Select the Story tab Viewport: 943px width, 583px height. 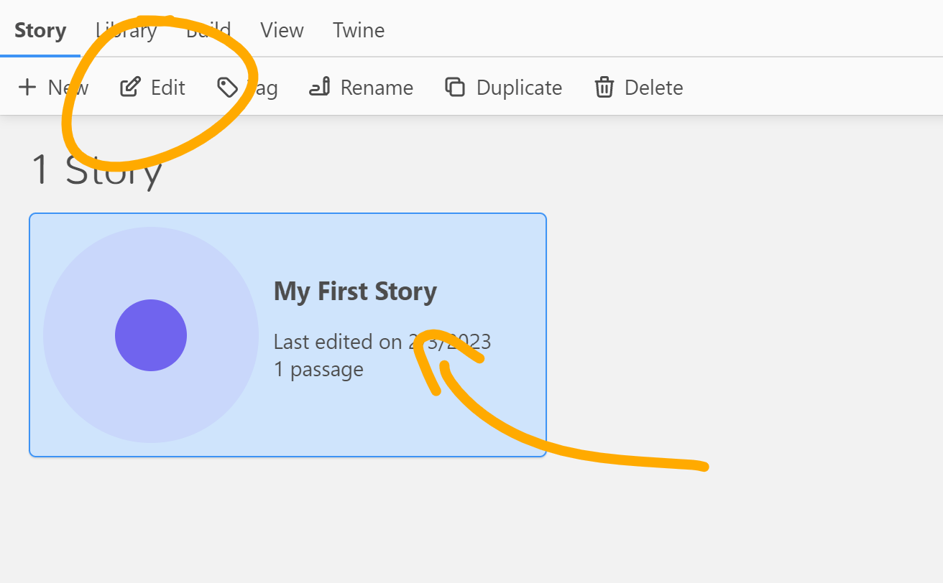pos(40,30)
